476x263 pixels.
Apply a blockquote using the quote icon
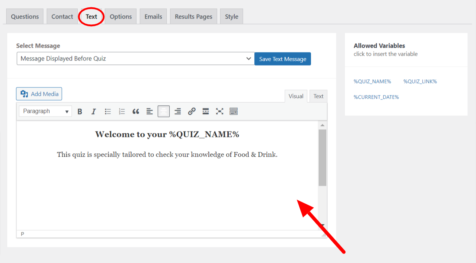(135, 111)
